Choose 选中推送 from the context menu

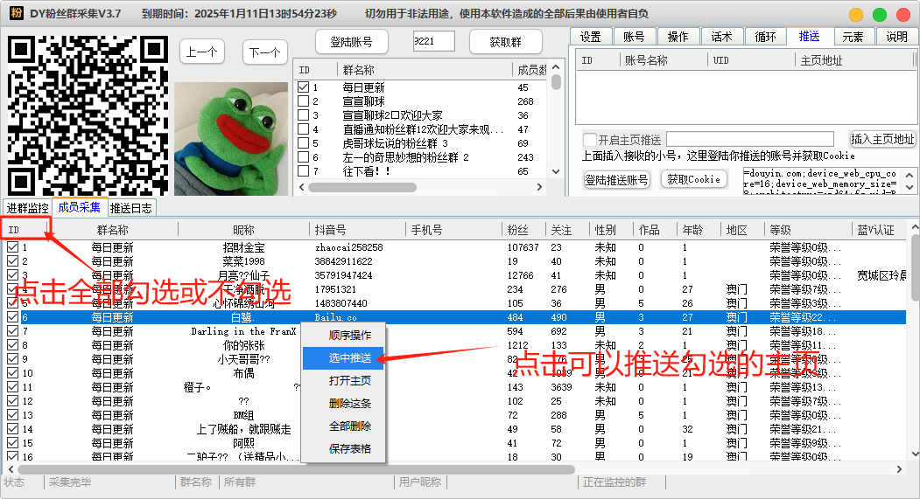point(349,358)
